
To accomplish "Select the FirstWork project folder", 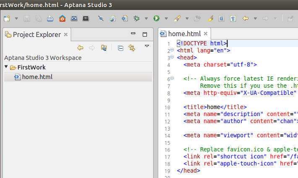I will point(31,67).
